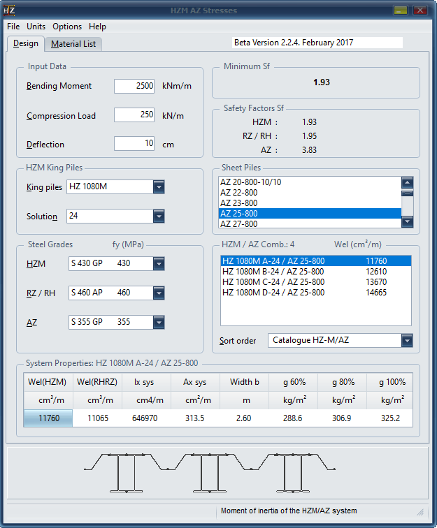437x528 pixels.
Task: Select HZ 1080M A-24 / AZ 25-800 combination
Action: click(316, 261)
